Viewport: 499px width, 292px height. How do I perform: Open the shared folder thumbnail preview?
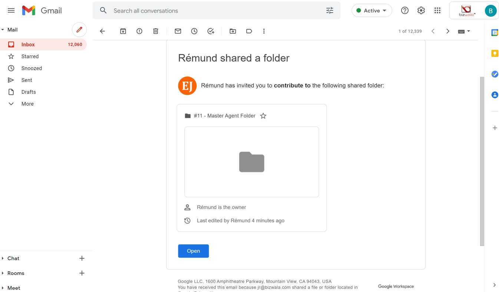pyautogui.click(x=251, y=162)
